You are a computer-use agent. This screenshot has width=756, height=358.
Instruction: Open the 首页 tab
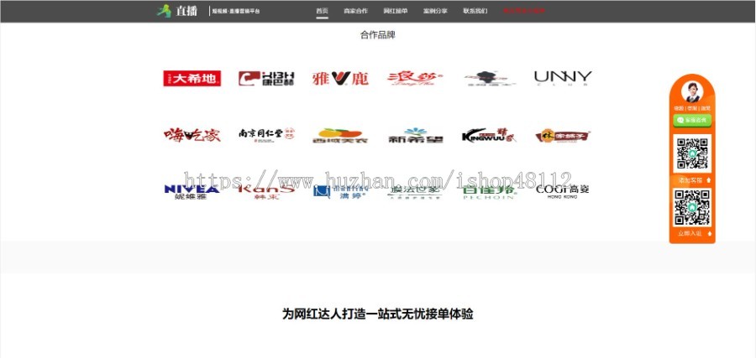(x=322, y=11)
